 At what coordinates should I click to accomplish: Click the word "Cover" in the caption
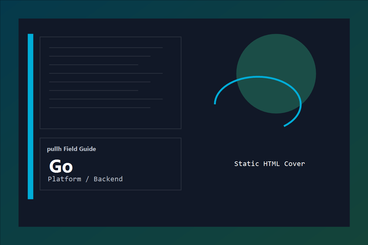point(294,164)
